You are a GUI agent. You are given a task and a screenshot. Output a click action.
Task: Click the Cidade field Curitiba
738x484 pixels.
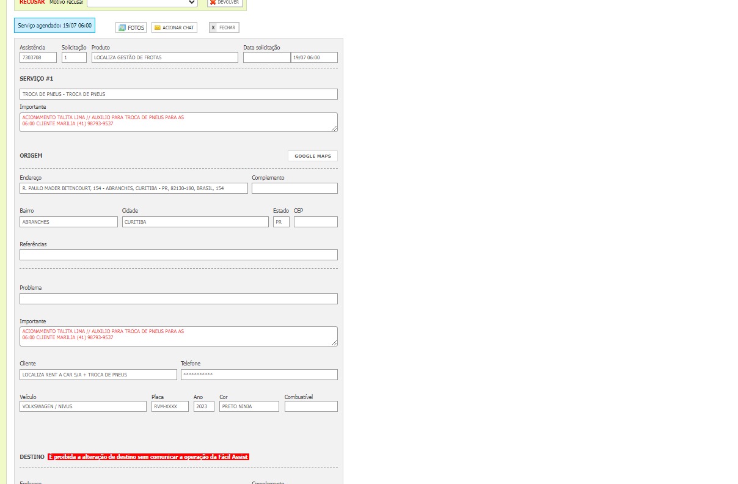tap(195, 222)
